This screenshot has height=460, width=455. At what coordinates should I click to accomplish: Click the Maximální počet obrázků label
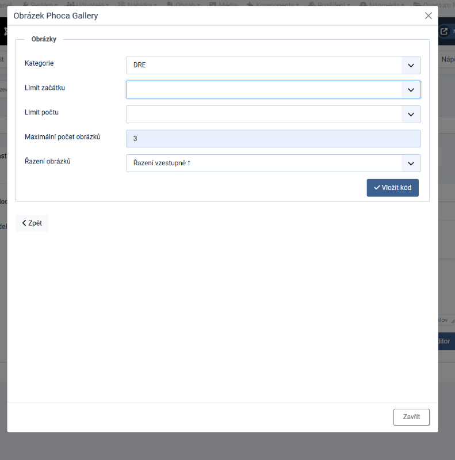(63, 136)
